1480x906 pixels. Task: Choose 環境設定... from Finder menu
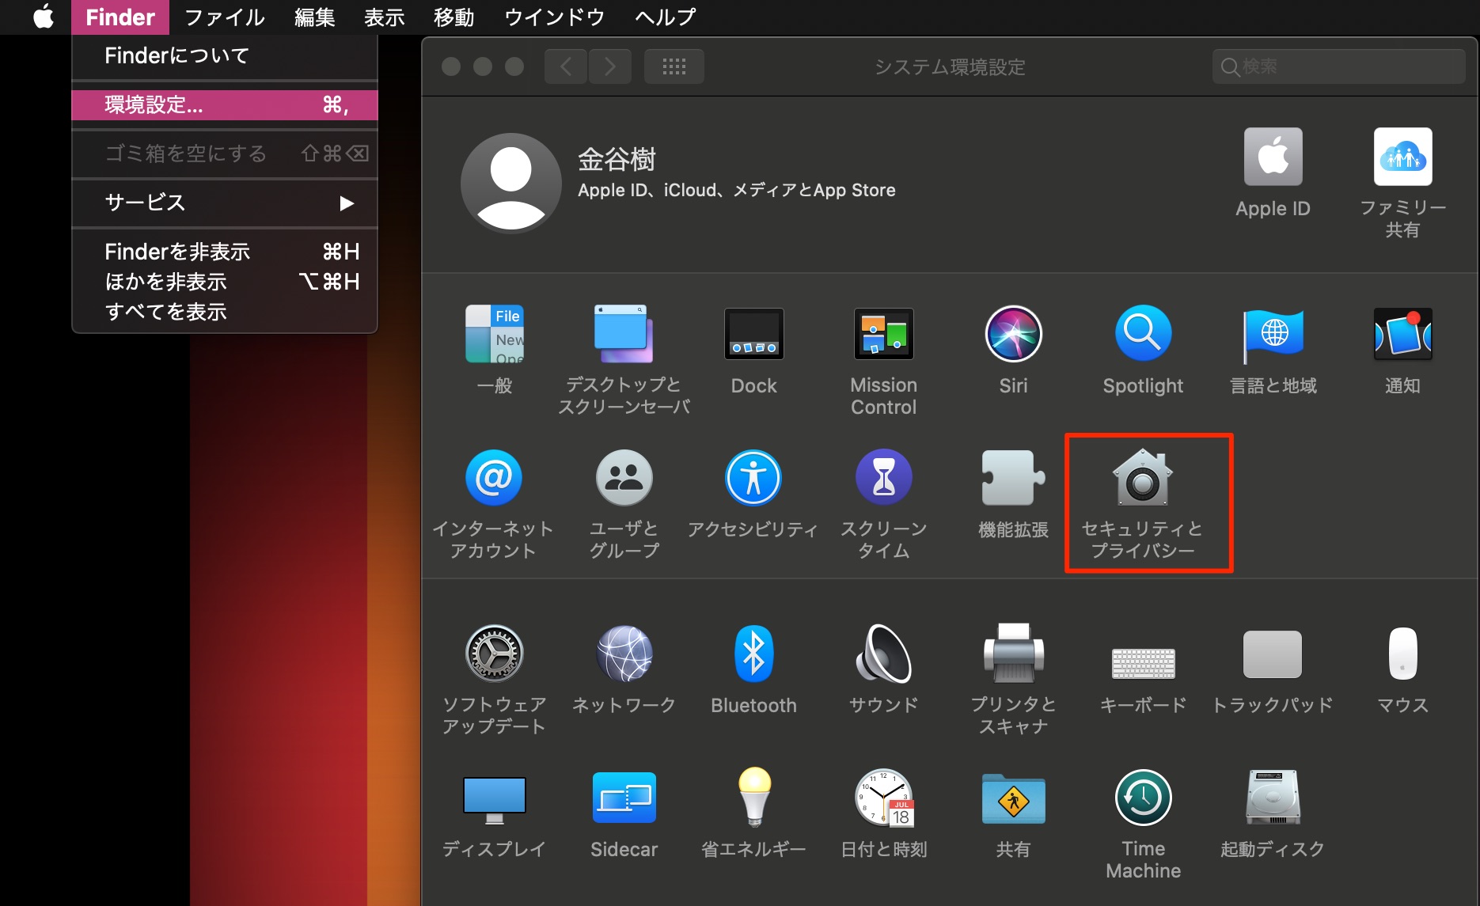pos(225,104)
